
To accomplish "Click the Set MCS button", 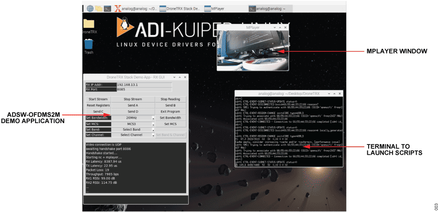I will pyautogui.click(x=170, y=124).
